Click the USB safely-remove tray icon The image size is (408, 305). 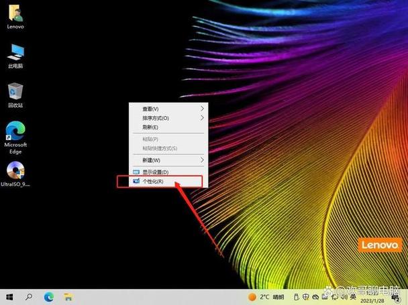click(x=296, y=297)
